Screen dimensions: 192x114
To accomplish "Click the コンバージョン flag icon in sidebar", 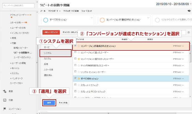I will tap(4, 109).
